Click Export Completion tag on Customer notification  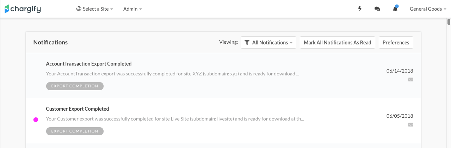click(x=75, y=131)
